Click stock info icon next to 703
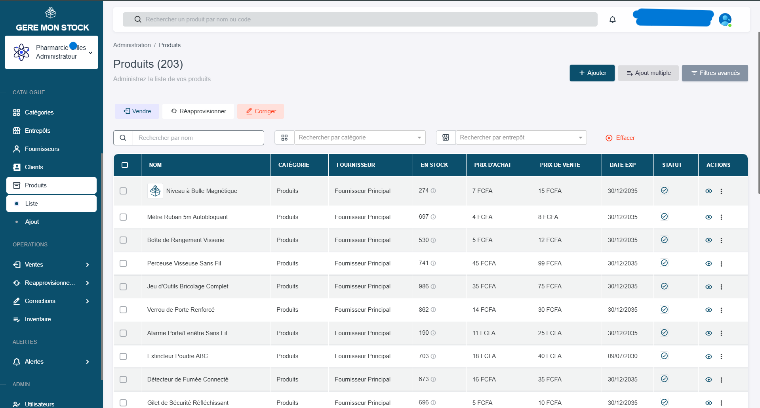 pyautogui.click(x=433, y=357)
